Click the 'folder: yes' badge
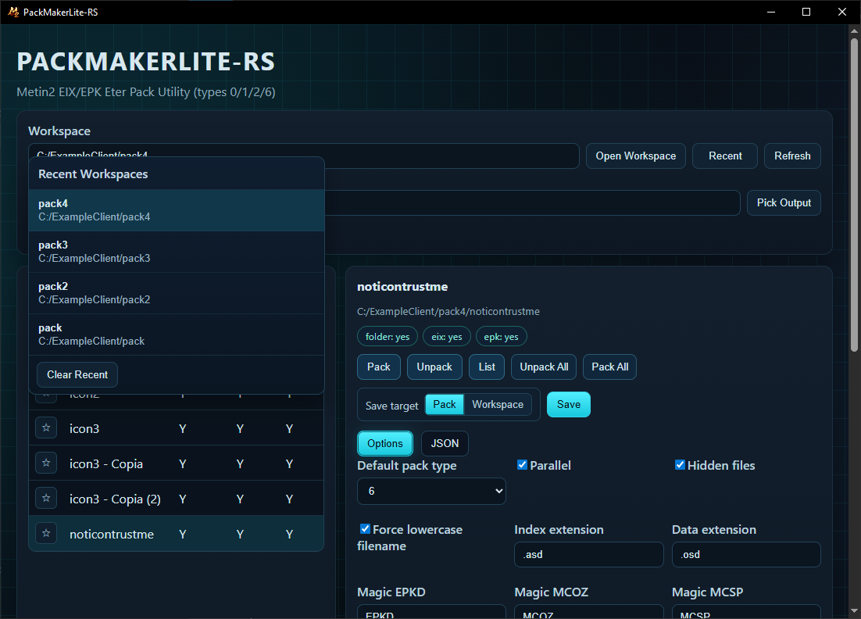Screen dimensions: 861x619 [387, 337]
